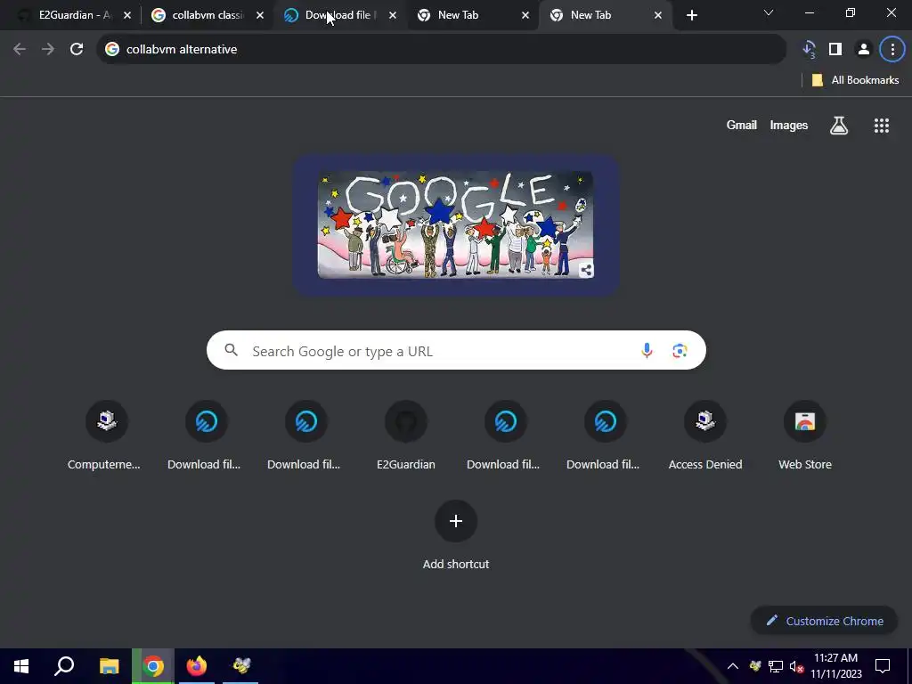This screenshot has height=684, width=912.
Task: Open Windows Start menu
Action: point(21,666)
